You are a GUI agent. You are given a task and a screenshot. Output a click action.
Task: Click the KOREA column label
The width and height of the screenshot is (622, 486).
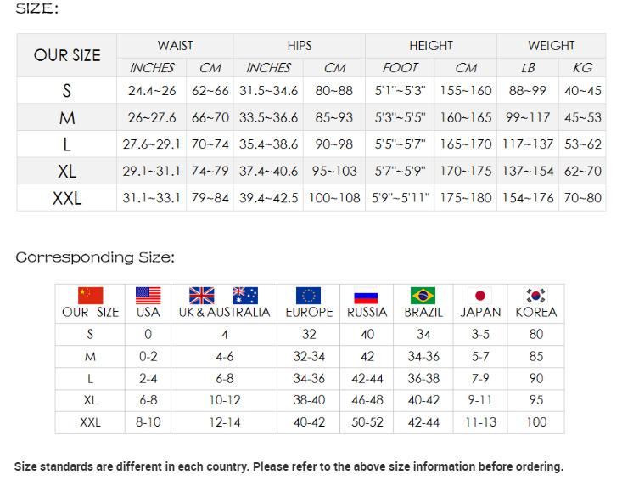point(536,312)
